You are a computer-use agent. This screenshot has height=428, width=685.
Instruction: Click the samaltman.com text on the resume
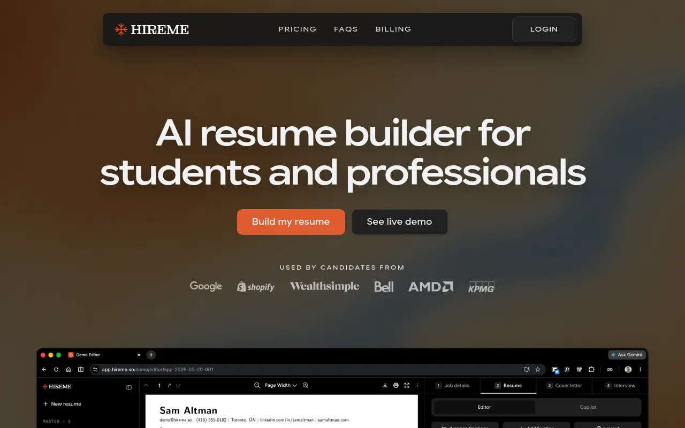tap(333, 420)
